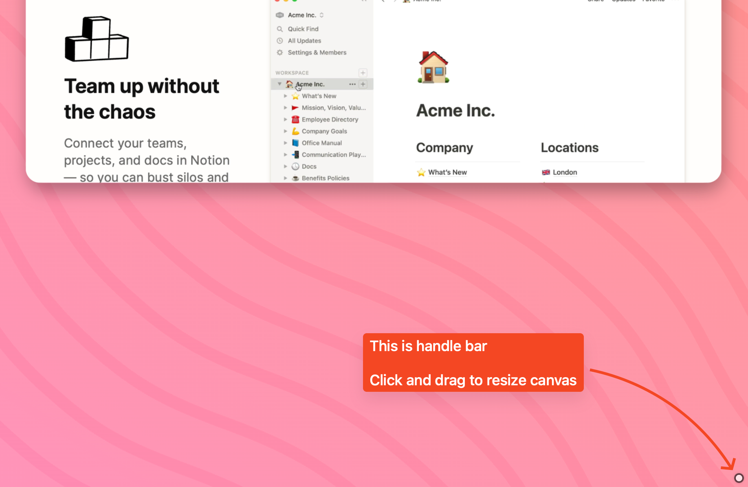Click the flexed arm icon for Company Goals

(295, 131)
